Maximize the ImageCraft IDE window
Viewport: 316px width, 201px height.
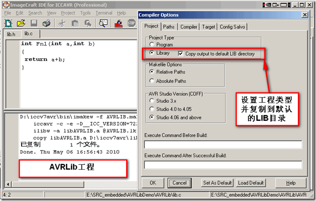click(302, 5)
